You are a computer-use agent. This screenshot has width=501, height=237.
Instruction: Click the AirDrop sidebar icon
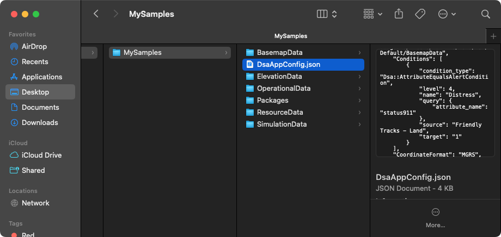point(14,47)
